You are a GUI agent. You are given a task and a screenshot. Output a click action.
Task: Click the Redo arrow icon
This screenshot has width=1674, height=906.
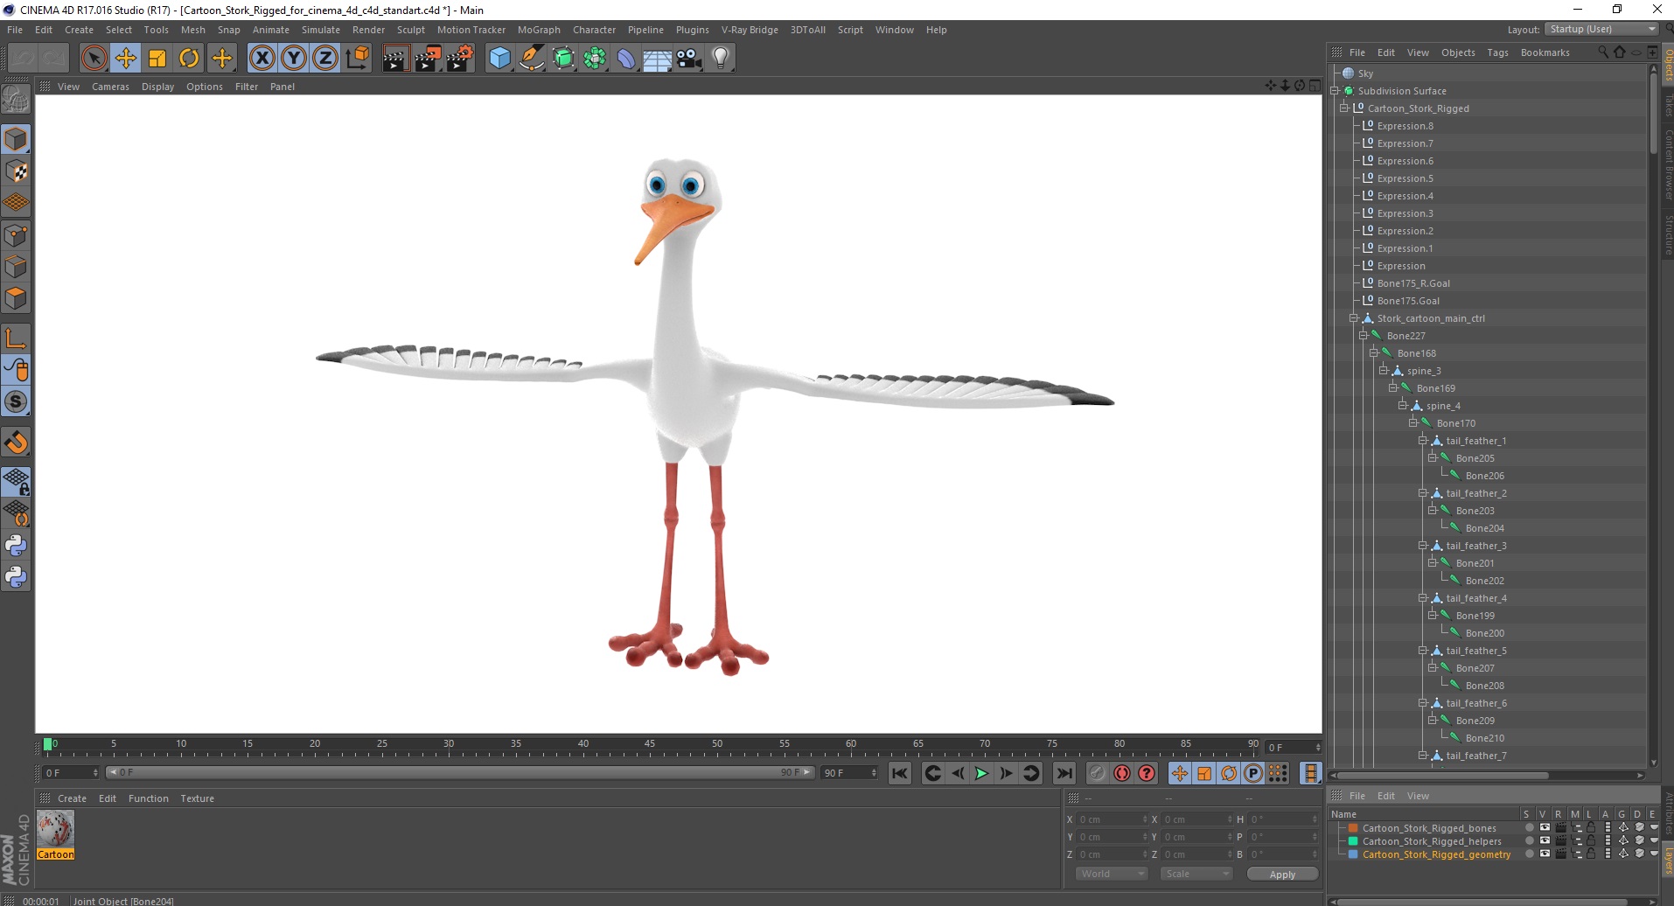pyautogui.click(x=54, y=59)
